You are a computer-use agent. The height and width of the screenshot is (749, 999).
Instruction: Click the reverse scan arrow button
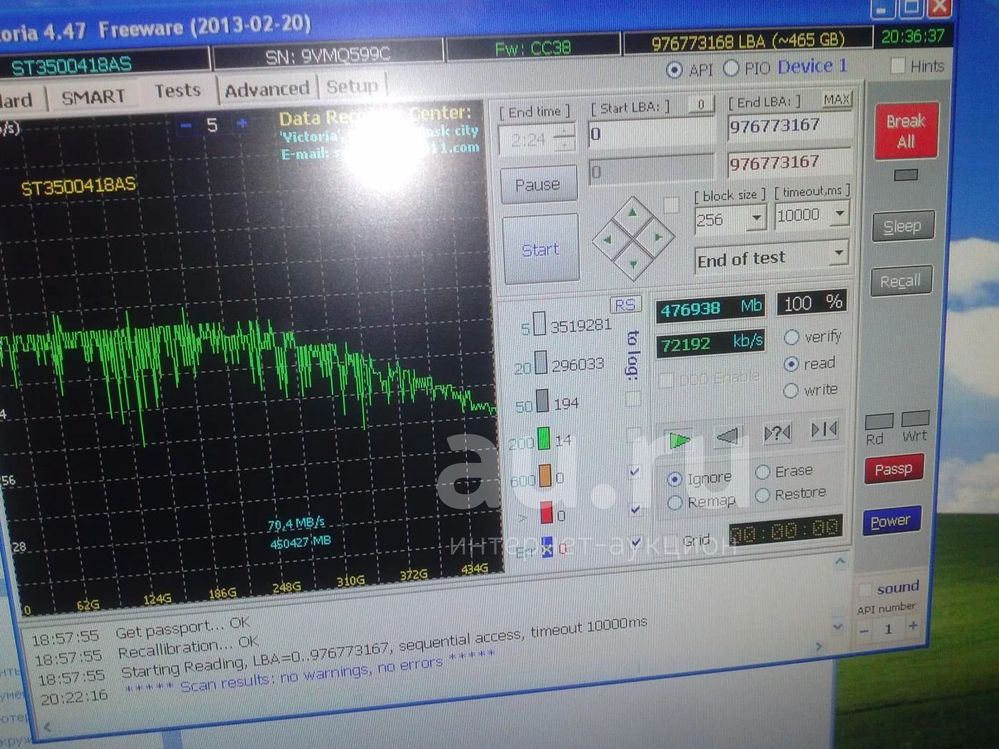pos(727,435)
